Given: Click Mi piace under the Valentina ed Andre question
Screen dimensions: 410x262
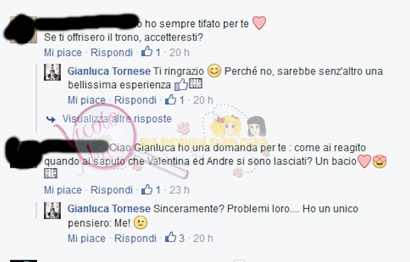Looking at the screenshot, I should click(63, 190).
